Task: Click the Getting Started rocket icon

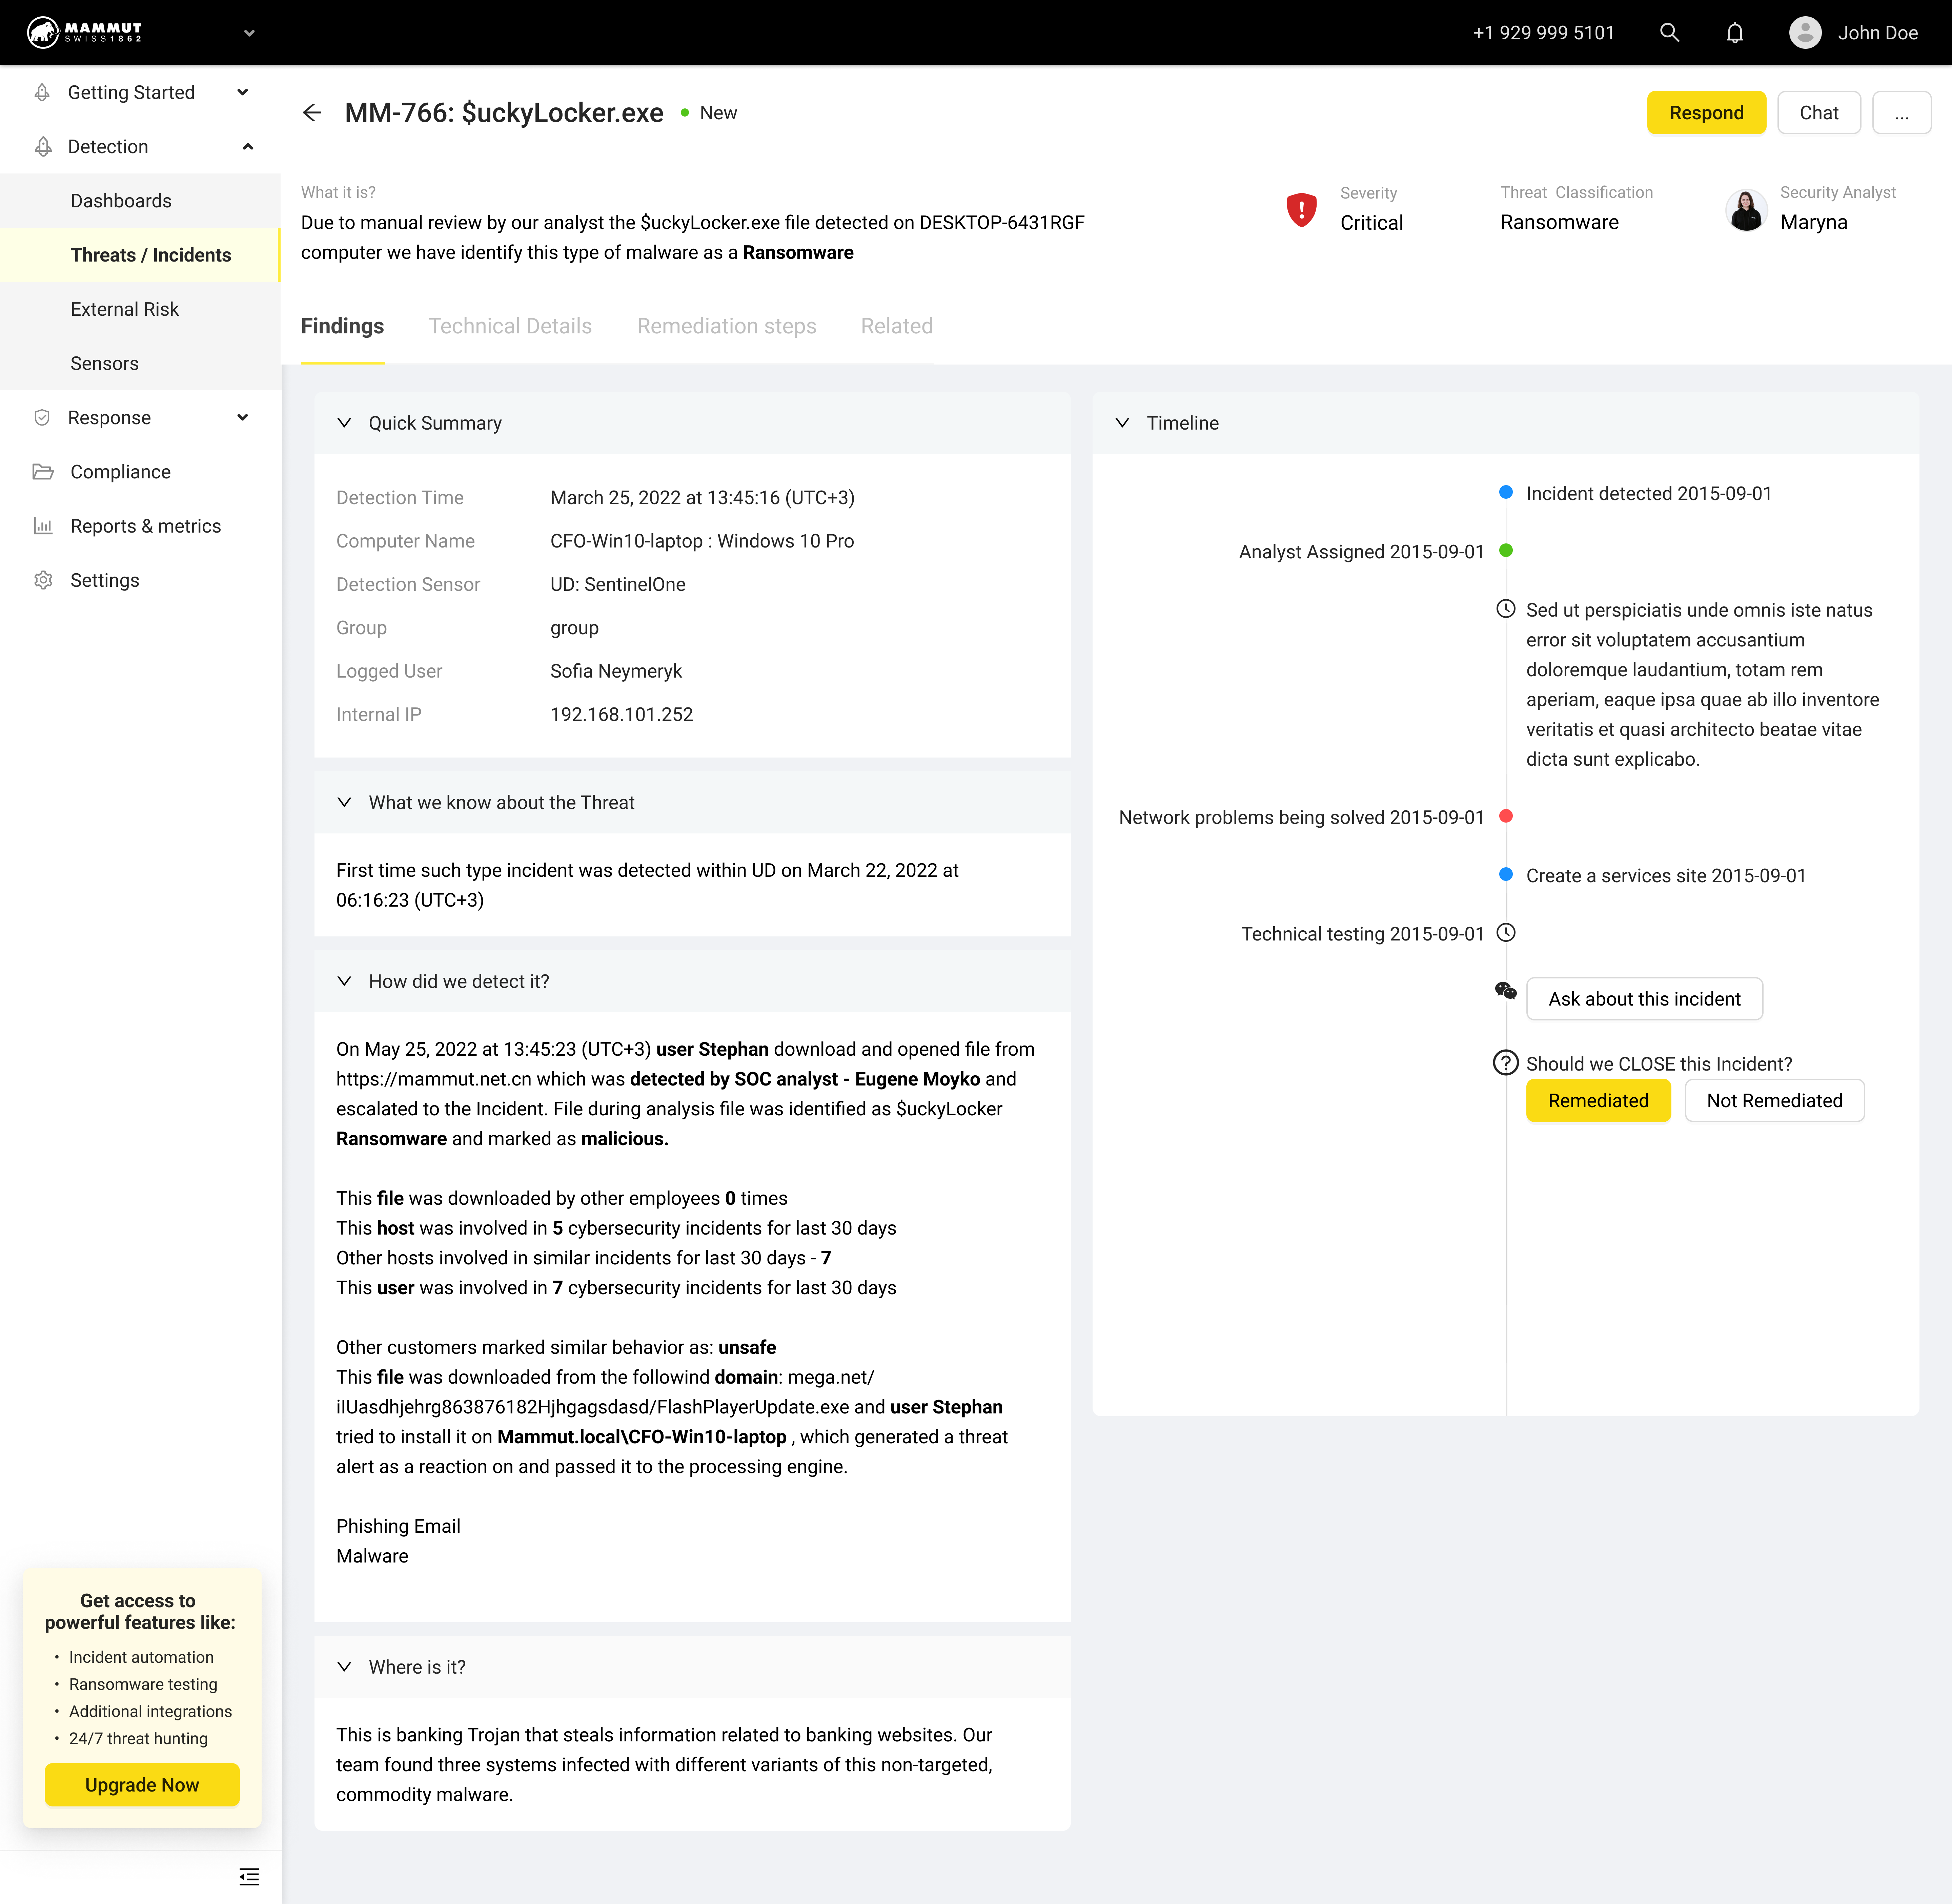Action: [x=42, y=92]
